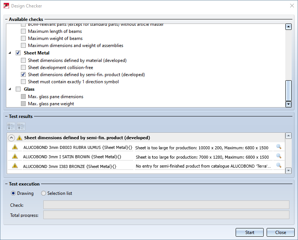Click magnifier icon for RUBRA ULMUS result
The width and height of the screenshot is (298, 240).
[278, 147]
